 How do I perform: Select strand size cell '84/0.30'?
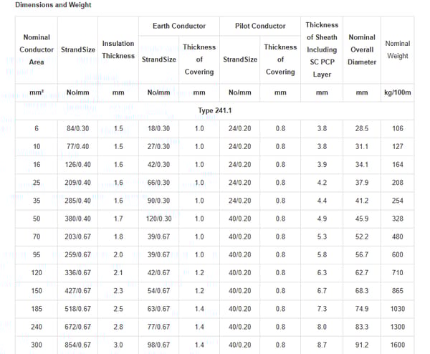[77, 129]
